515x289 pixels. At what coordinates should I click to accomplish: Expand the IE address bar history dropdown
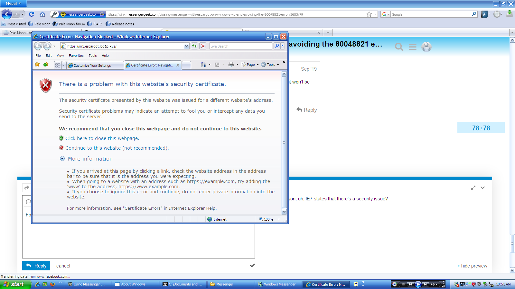[x=187, y=46]
